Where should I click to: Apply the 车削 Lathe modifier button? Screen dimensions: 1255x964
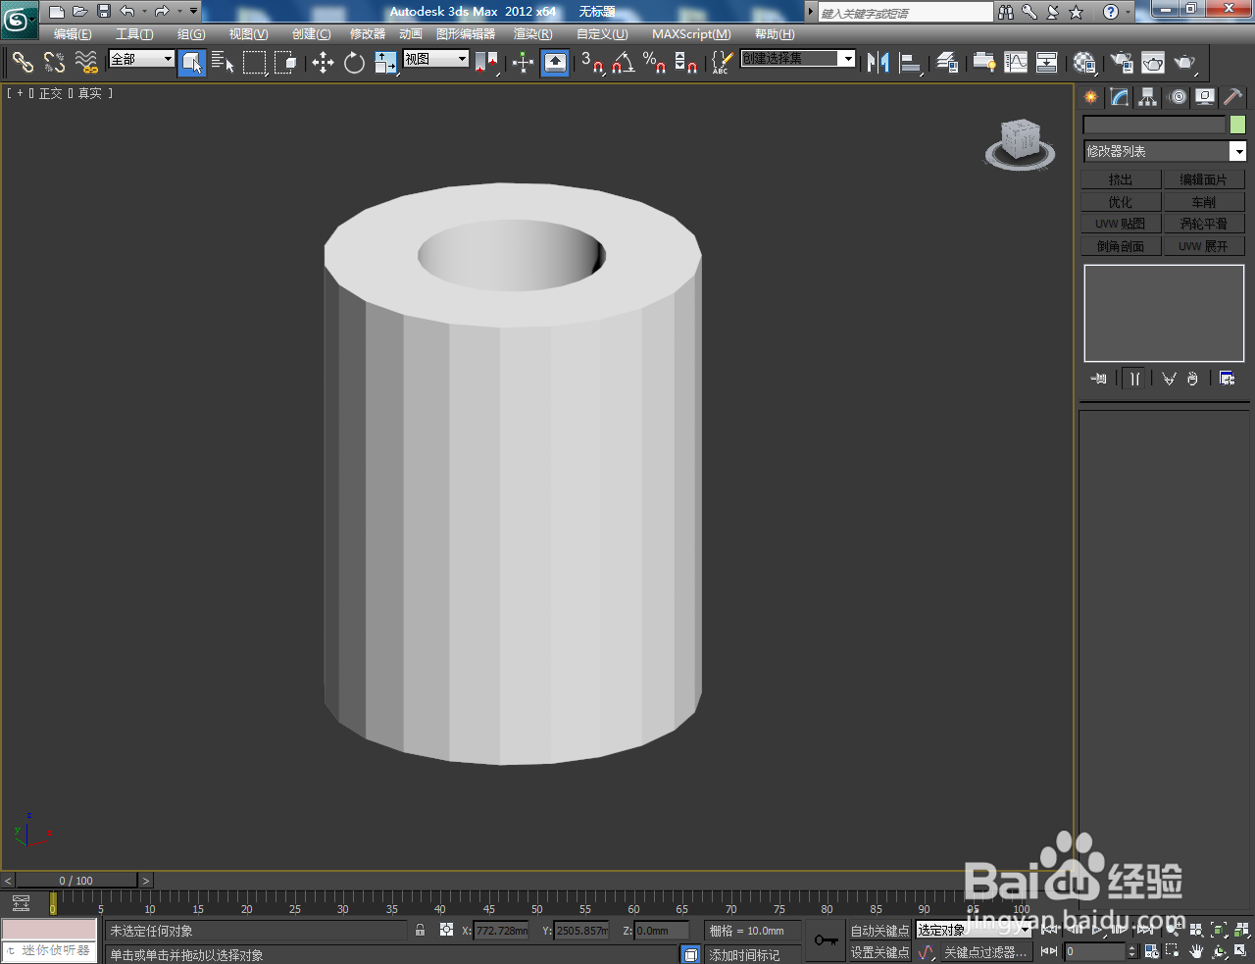(1205, 200)
